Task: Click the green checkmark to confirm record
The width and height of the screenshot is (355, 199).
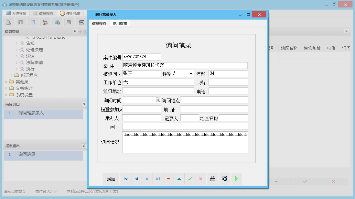Action: [x=190, y=178]
